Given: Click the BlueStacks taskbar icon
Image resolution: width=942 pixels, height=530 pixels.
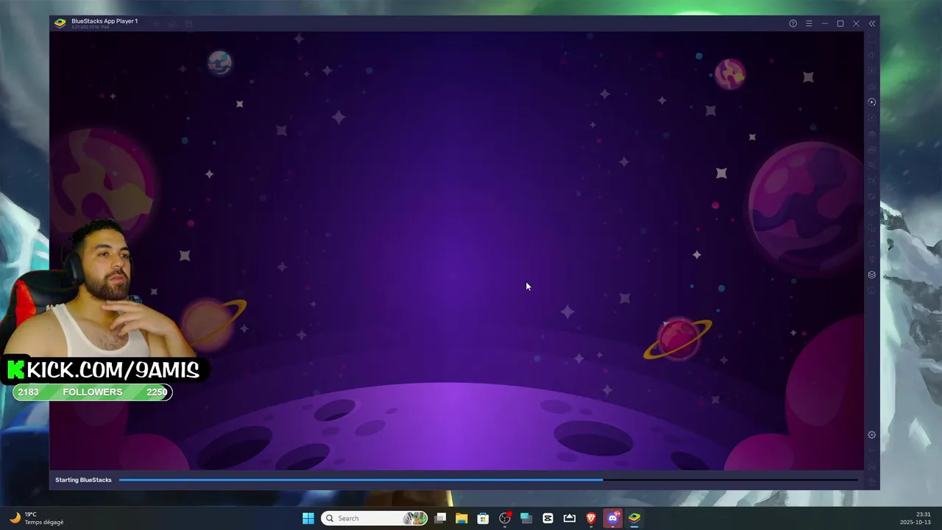Looking at the screenshot, I should (x=634, y=518).
